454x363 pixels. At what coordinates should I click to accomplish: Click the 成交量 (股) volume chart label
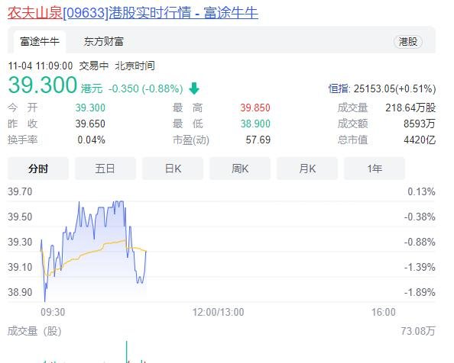tap(34, 331)
